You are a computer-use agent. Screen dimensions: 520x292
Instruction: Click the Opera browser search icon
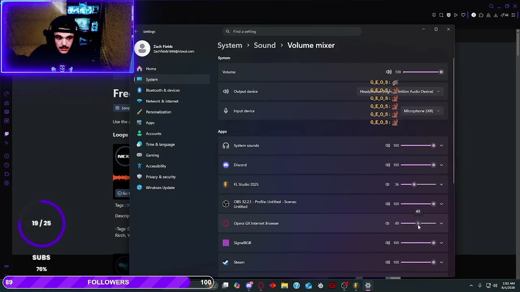[491, 6]
